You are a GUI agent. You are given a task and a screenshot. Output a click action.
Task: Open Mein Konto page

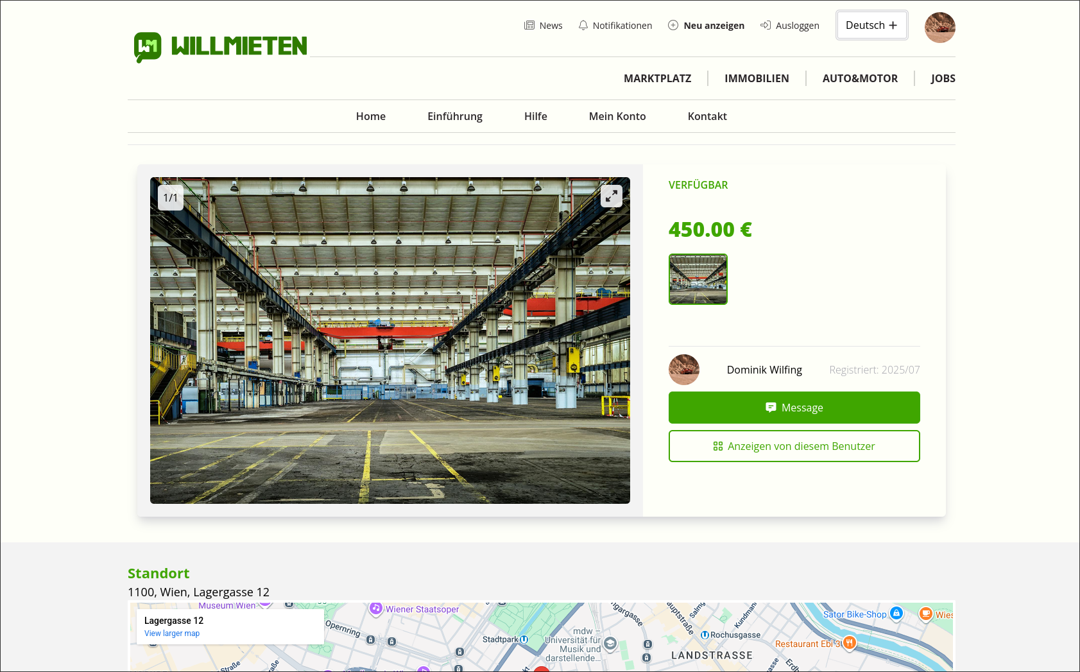tap(617, 116)
